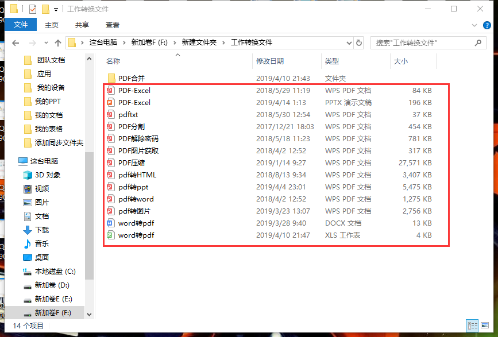This screenshot has width=498, height=337.
Task: Click the 搜索"工作转换文件" search box
Action: pos(422,42)
